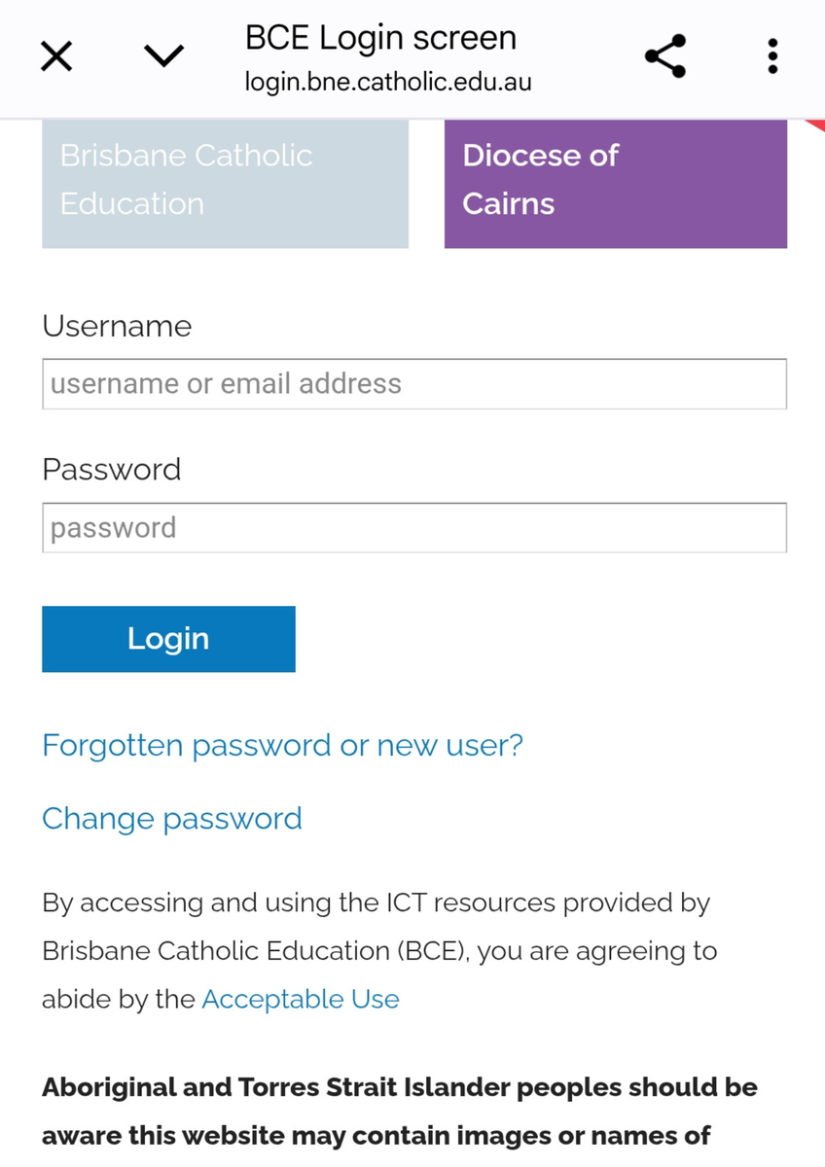Tap the login.bne.catholic.edu.au URL text

coord(388,82)
